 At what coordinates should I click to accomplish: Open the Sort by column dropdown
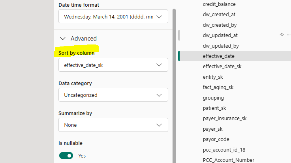point(113,65)
